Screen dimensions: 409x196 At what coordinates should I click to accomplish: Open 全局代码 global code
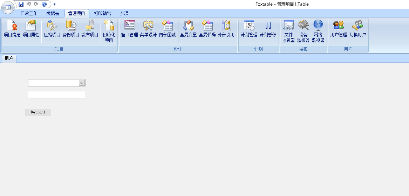pos(207,28)
